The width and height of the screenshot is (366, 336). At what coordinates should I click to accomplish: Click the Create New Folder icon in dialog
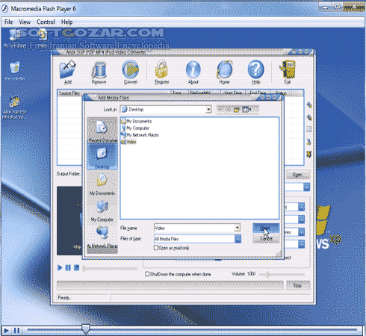tap(236, 110)
